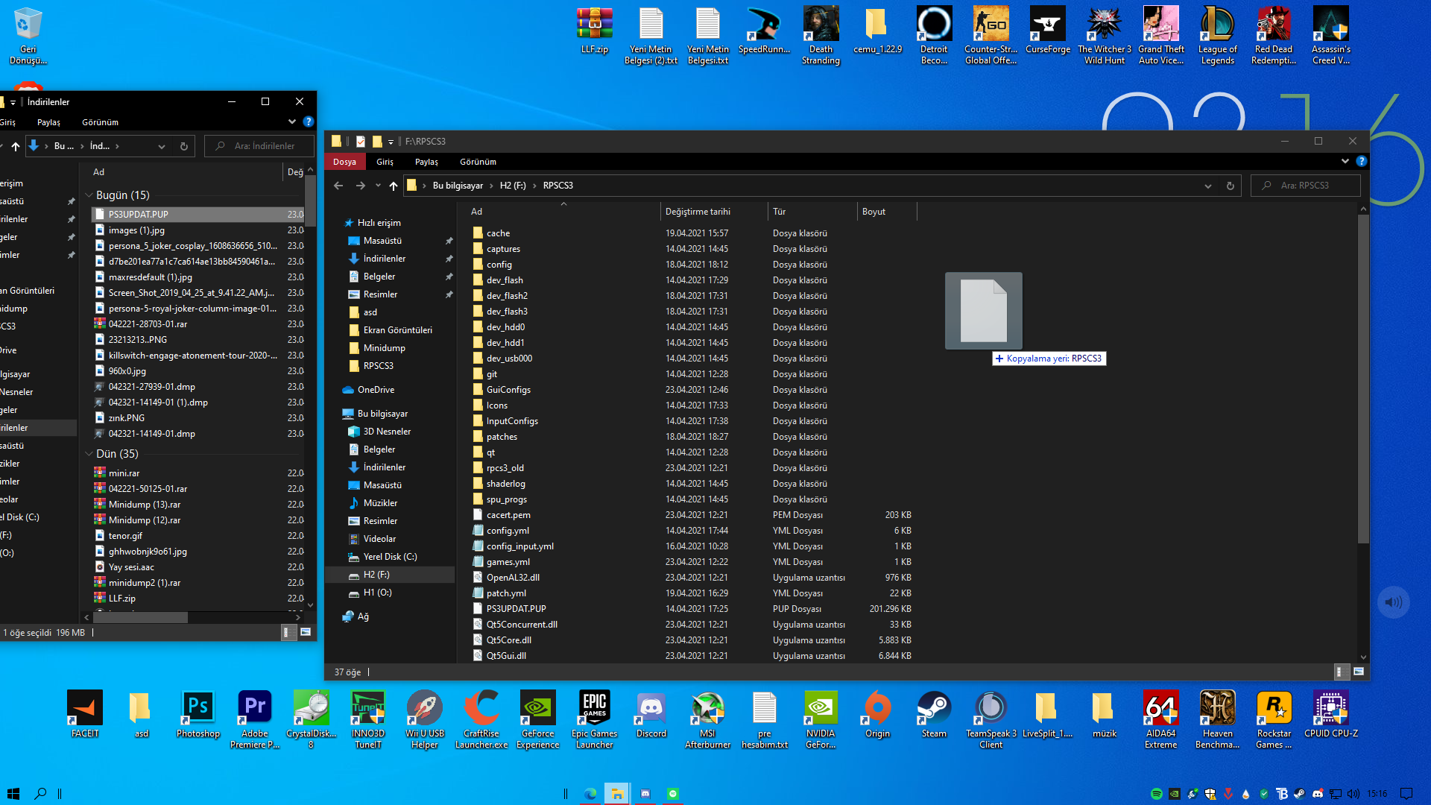Collapse the Dün (35) group
This screenshot has height=805, width=1431.
tap(89, 454)
